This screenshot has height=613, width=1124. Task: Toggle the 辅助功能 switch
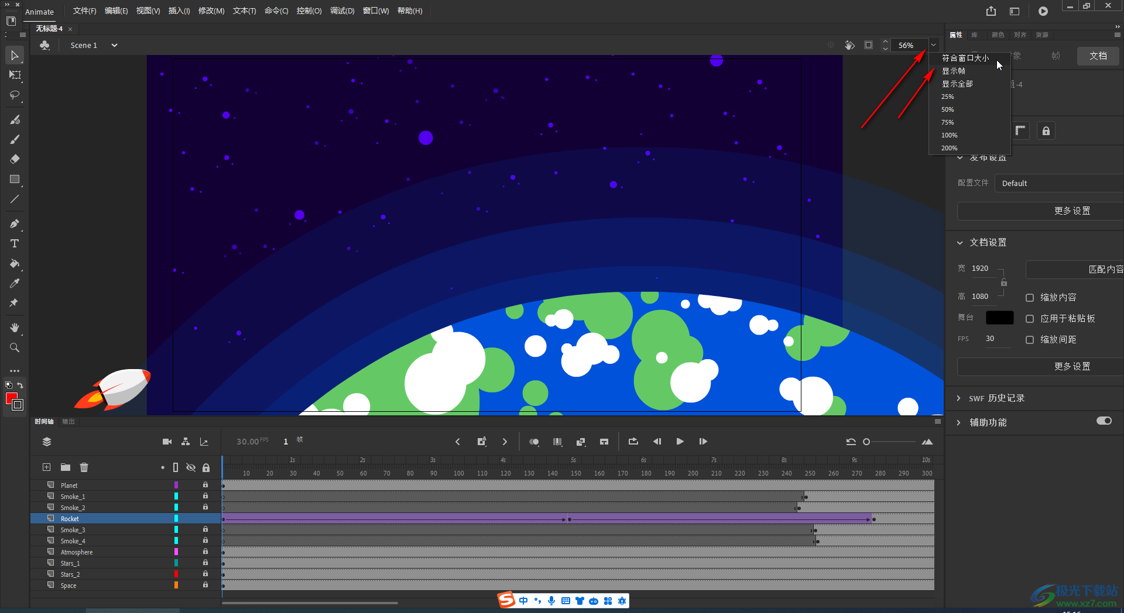[x=1104, y=421]
